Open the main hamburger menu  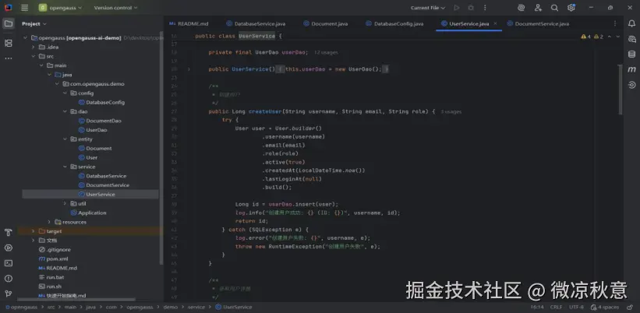[24, 8]
